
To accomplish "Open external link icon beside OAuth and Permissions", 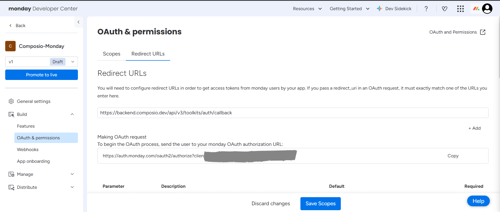I will pyautogui.click(x=483, y=32).
